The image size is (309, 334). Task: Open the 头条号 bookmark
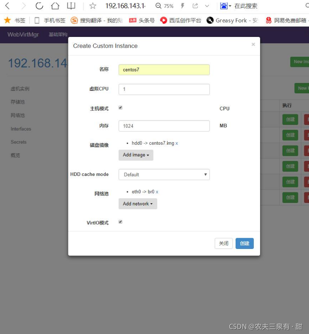(x=141, y=20)
